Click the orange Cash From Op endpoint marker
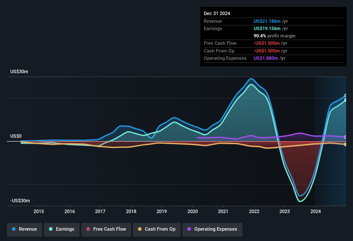 tap(346, 144)
